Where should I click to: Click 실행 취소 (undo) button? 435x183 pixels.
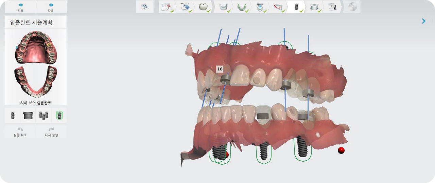[x=20, y=132]
